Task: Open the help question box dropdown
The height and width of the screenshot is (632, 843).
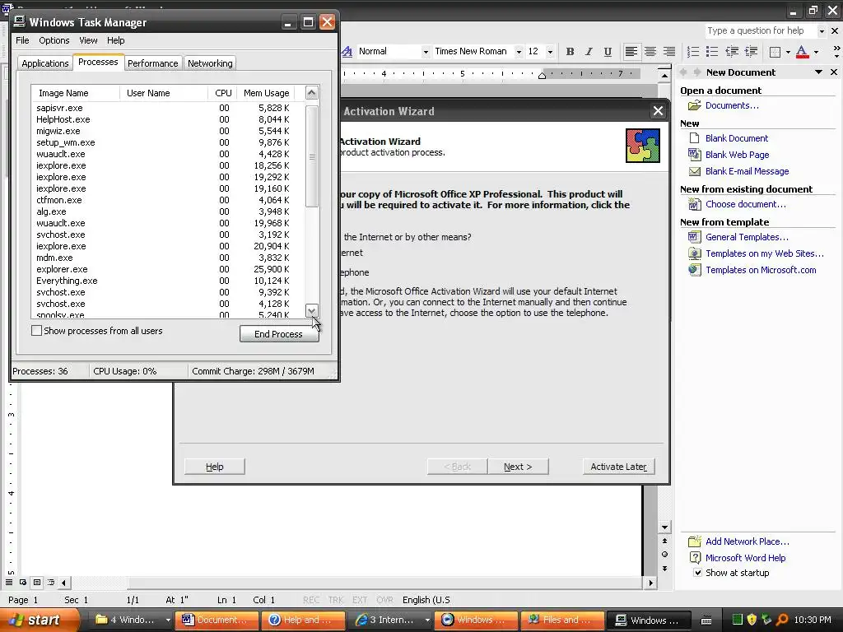Action: (x=821, y=31)
